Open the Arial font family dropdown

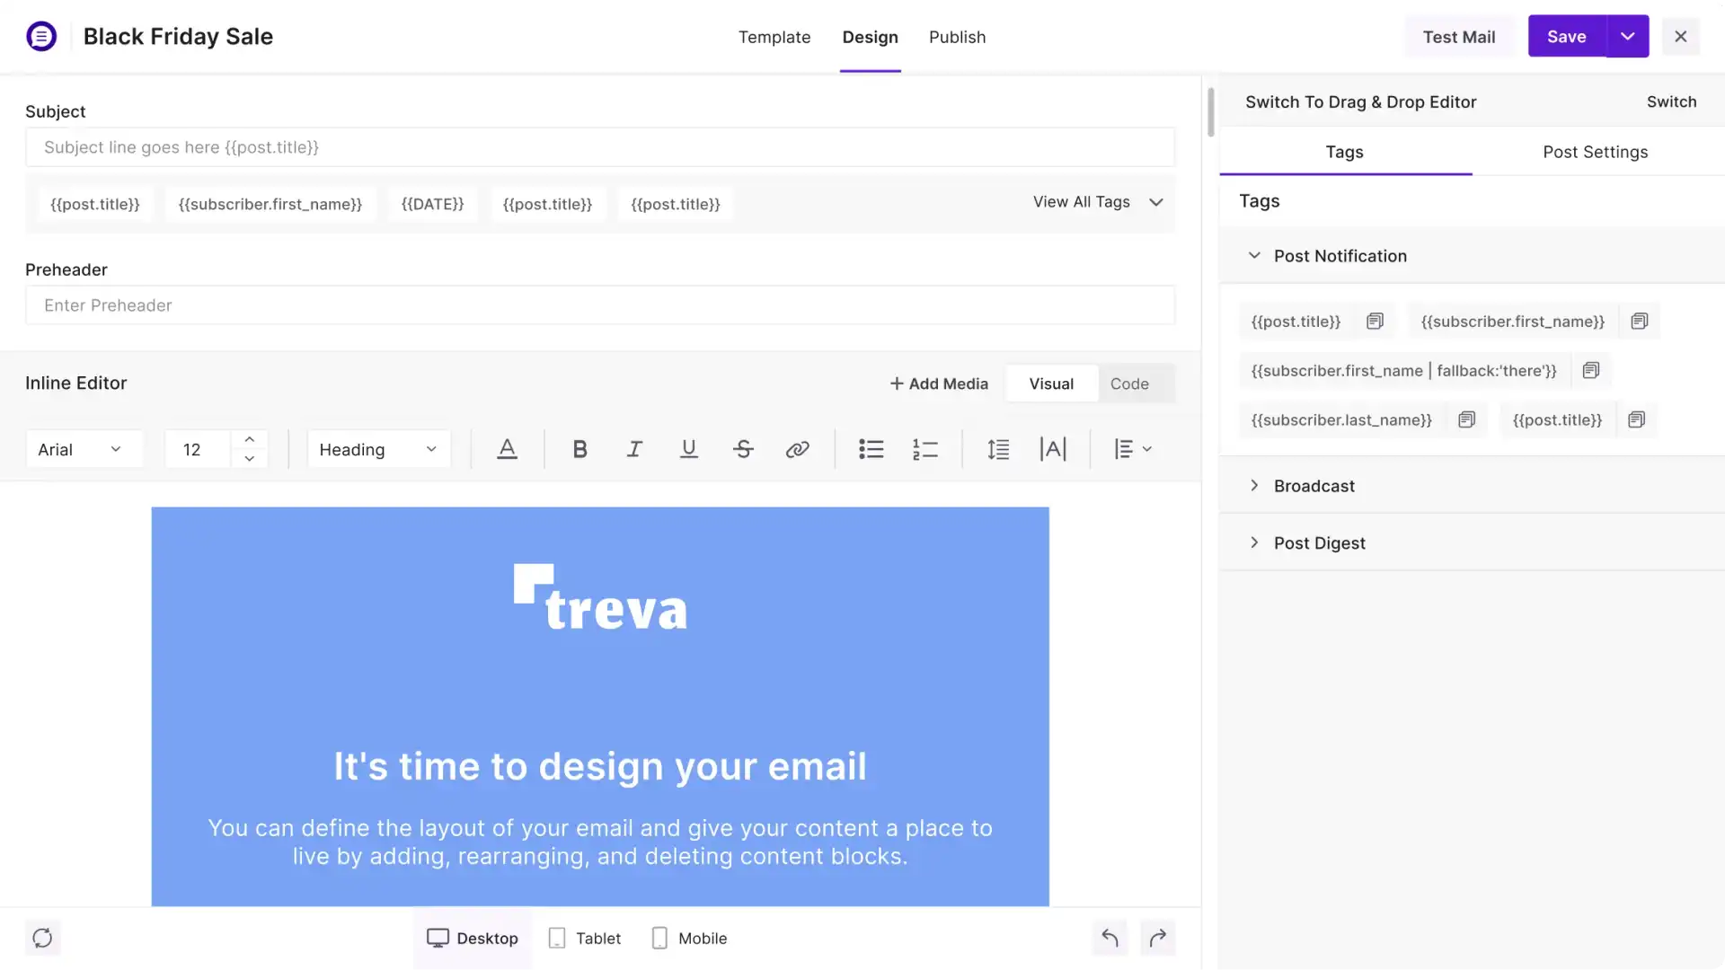click(x=84, y=449)
